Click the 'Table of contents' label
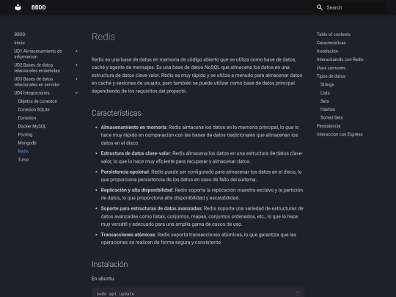 coord(334,34)
